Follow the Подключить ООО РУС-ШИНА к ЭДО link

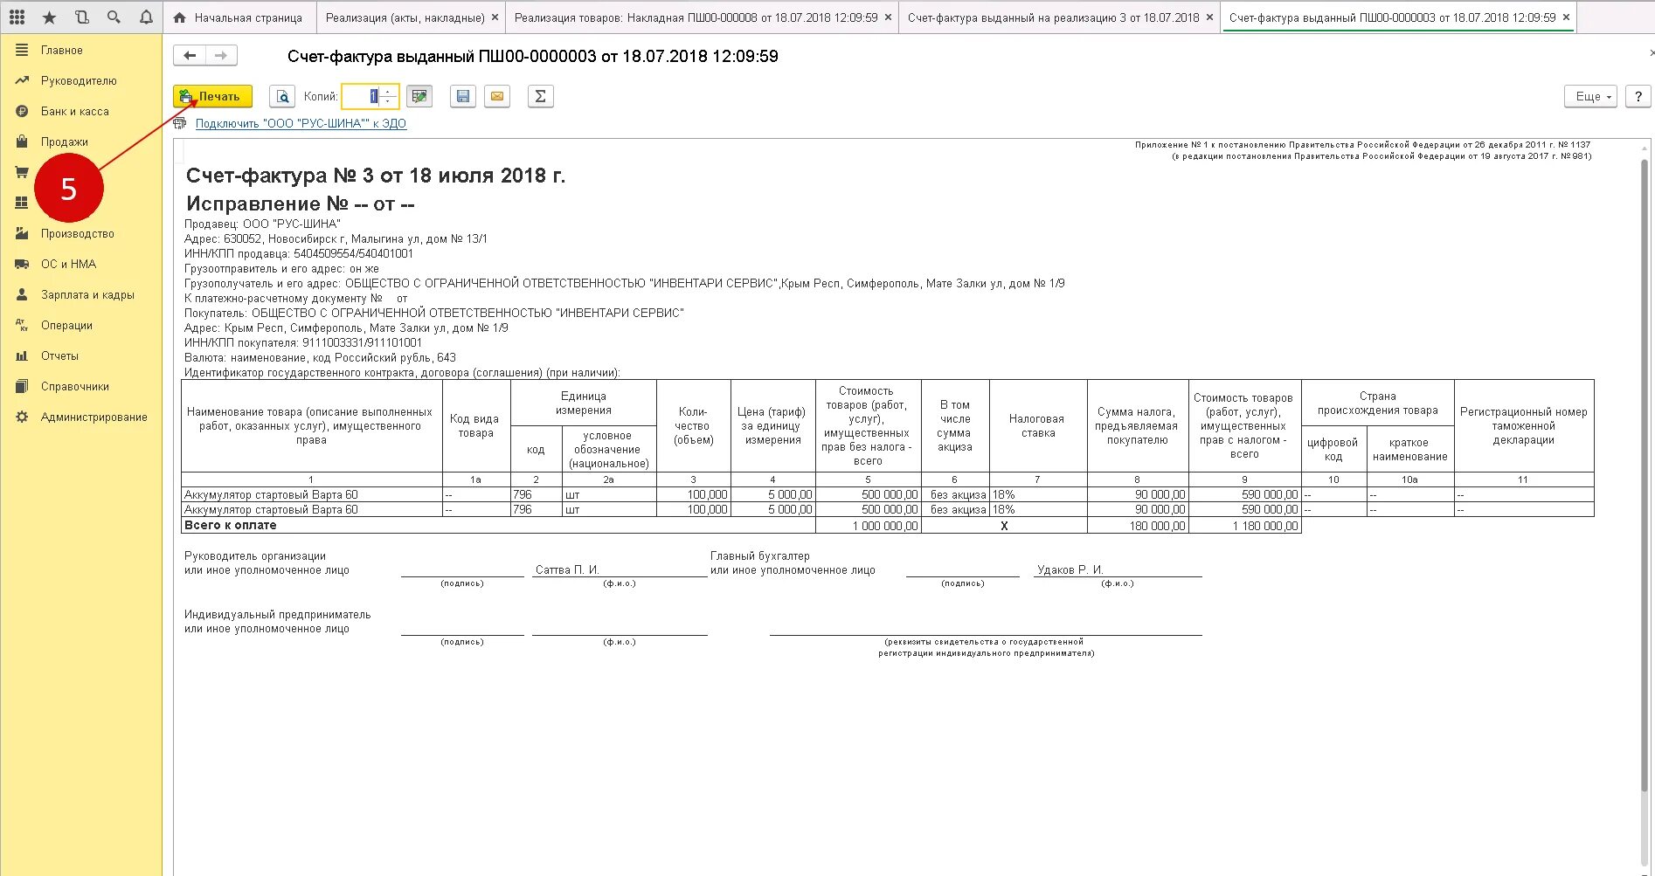pyautogui.click(x=301, y=123)
